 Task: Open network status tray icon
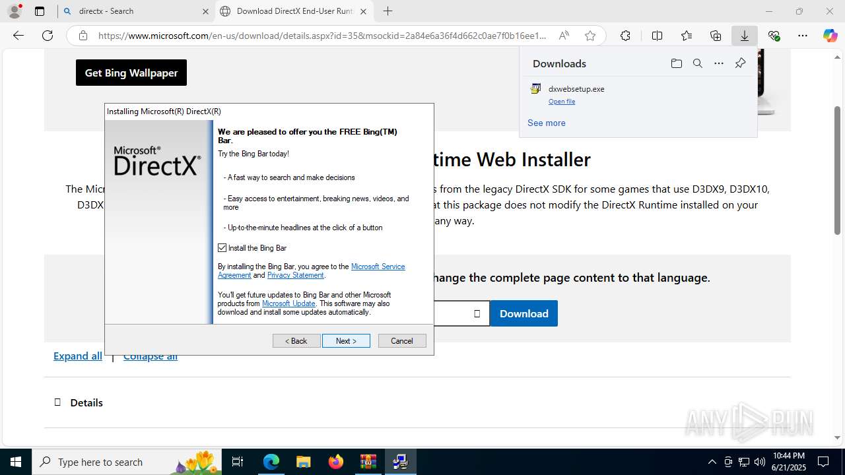coord(744,462)
